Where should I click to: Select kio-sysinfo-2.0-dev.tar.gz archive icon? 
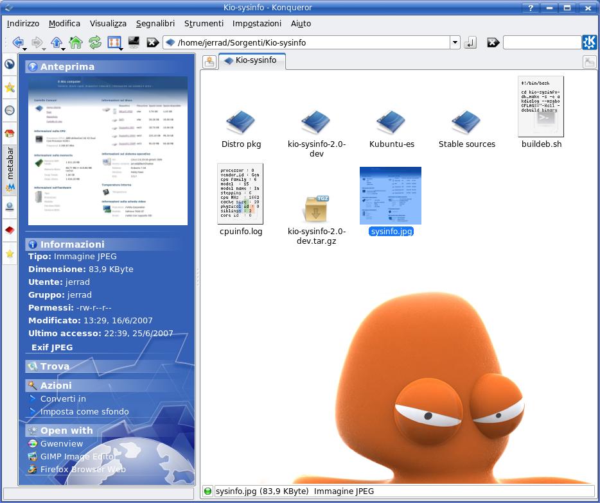pos(316,209)
